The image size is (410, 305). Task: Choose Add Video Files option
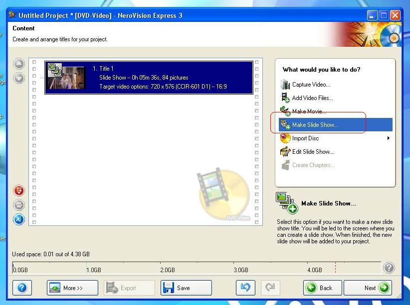coord(312,98)
